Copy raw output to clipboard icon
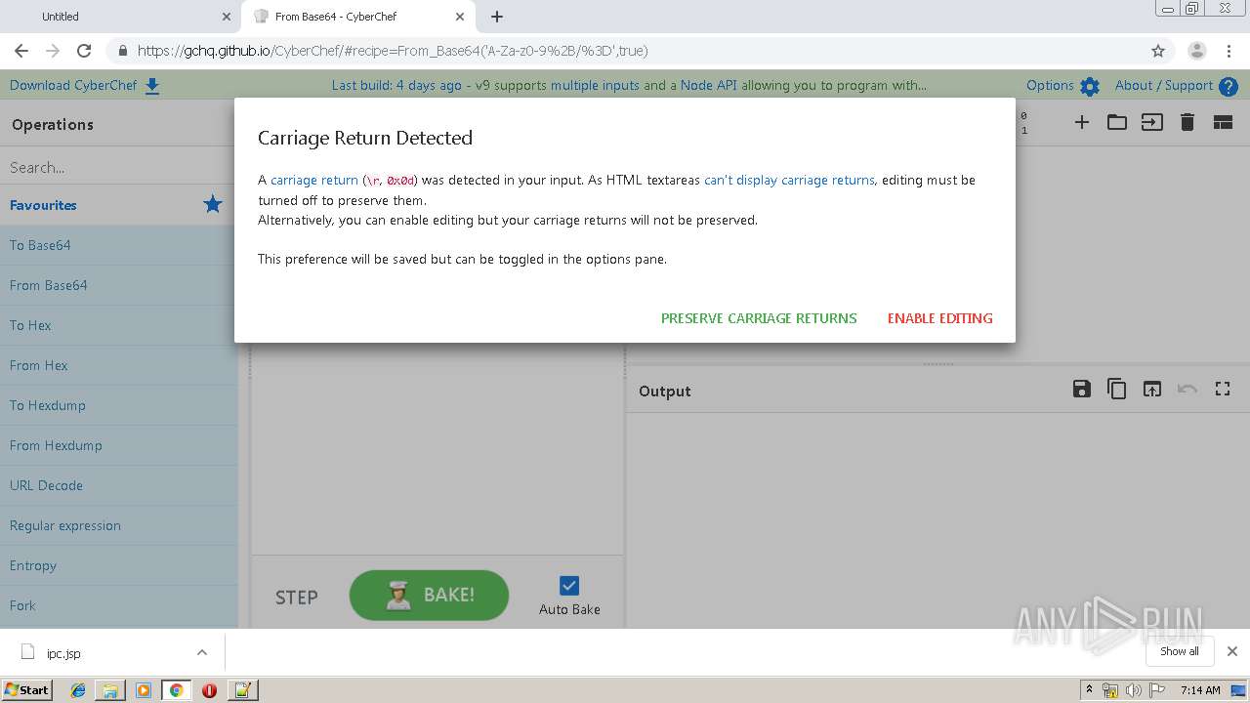The height and width of the screenshot is (703, 1250). pos(1116,389)
